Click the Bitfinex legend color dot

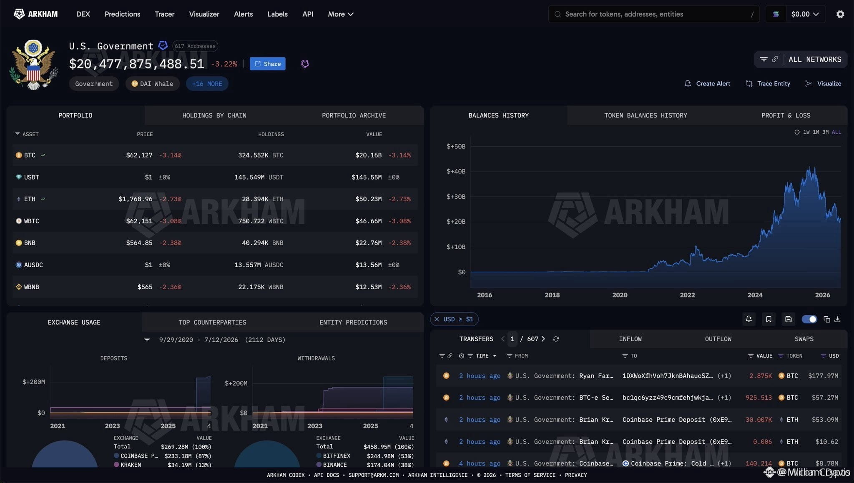coord(319,456)
